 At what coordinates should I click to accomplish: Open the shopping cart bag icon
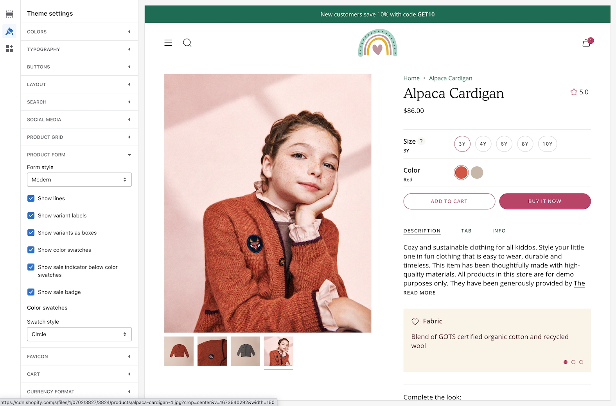(586, 43)
